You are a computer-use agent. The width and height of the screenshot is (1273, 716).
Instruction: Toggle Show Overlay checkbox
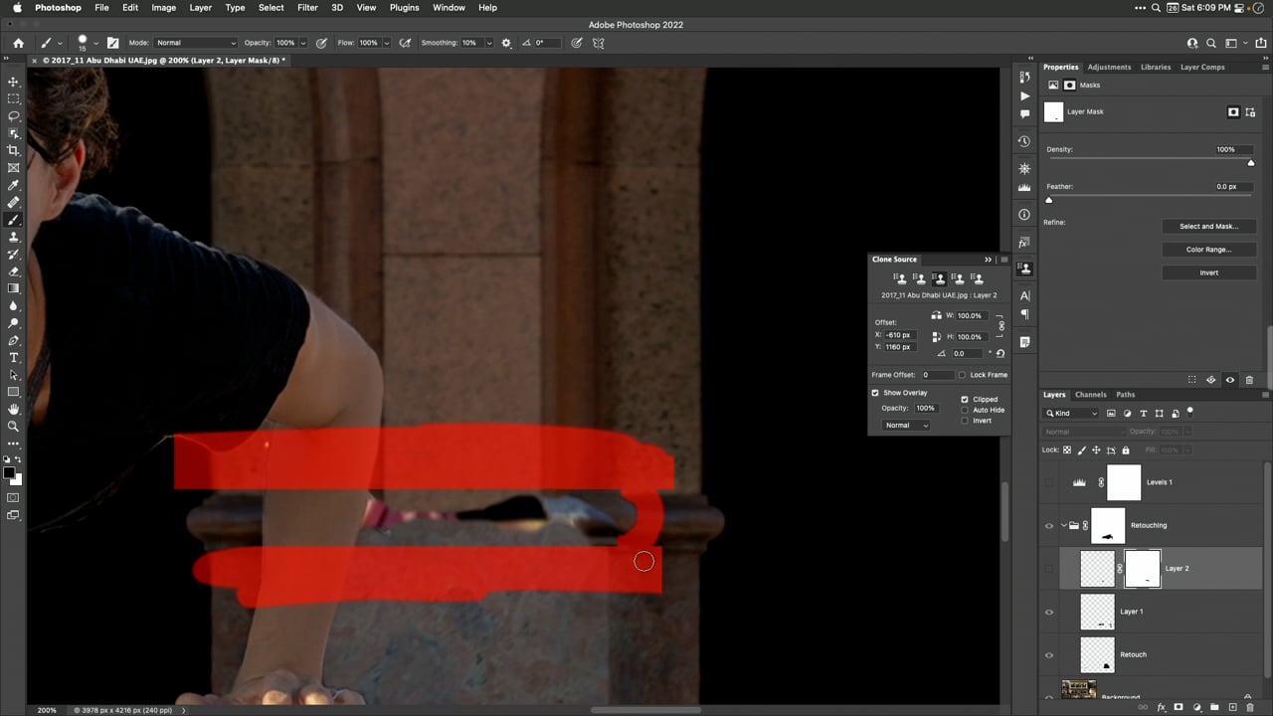(875, 393)
